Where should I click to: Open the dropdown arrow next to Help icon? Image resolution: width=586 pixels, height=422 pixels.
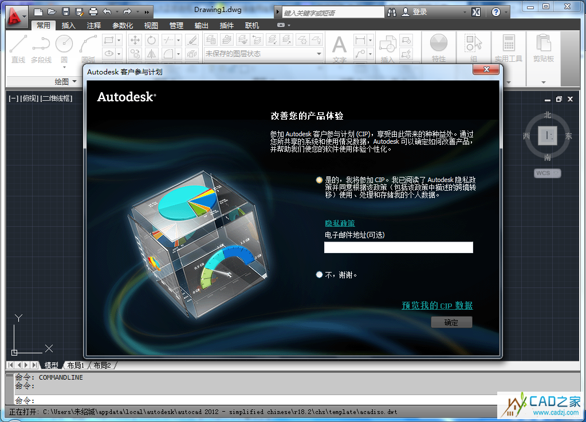[x=506, y=13]
